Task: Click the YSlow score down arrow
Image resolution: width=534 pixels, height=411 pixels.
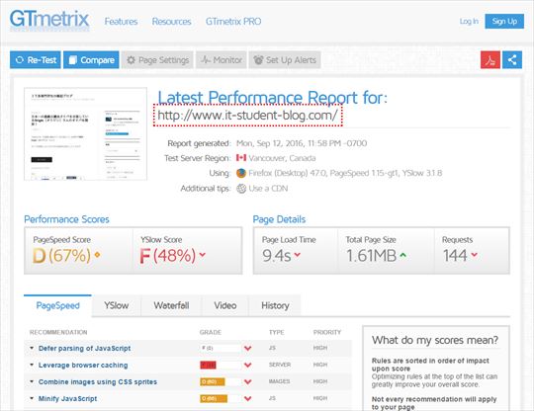Action: click(203, 255)
